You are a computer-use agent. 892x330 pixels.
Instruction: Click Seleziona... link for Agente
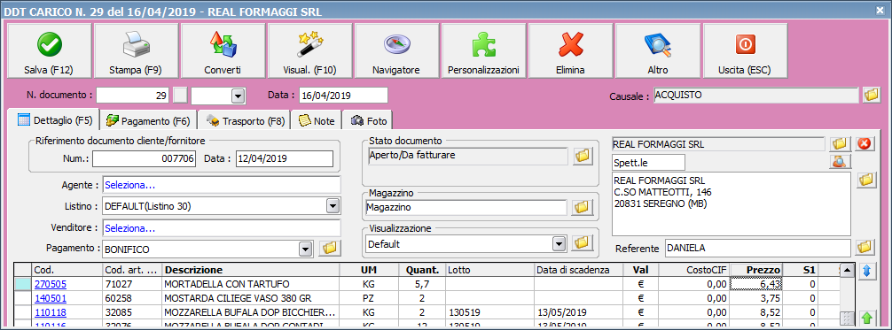[x=129, y=185]
